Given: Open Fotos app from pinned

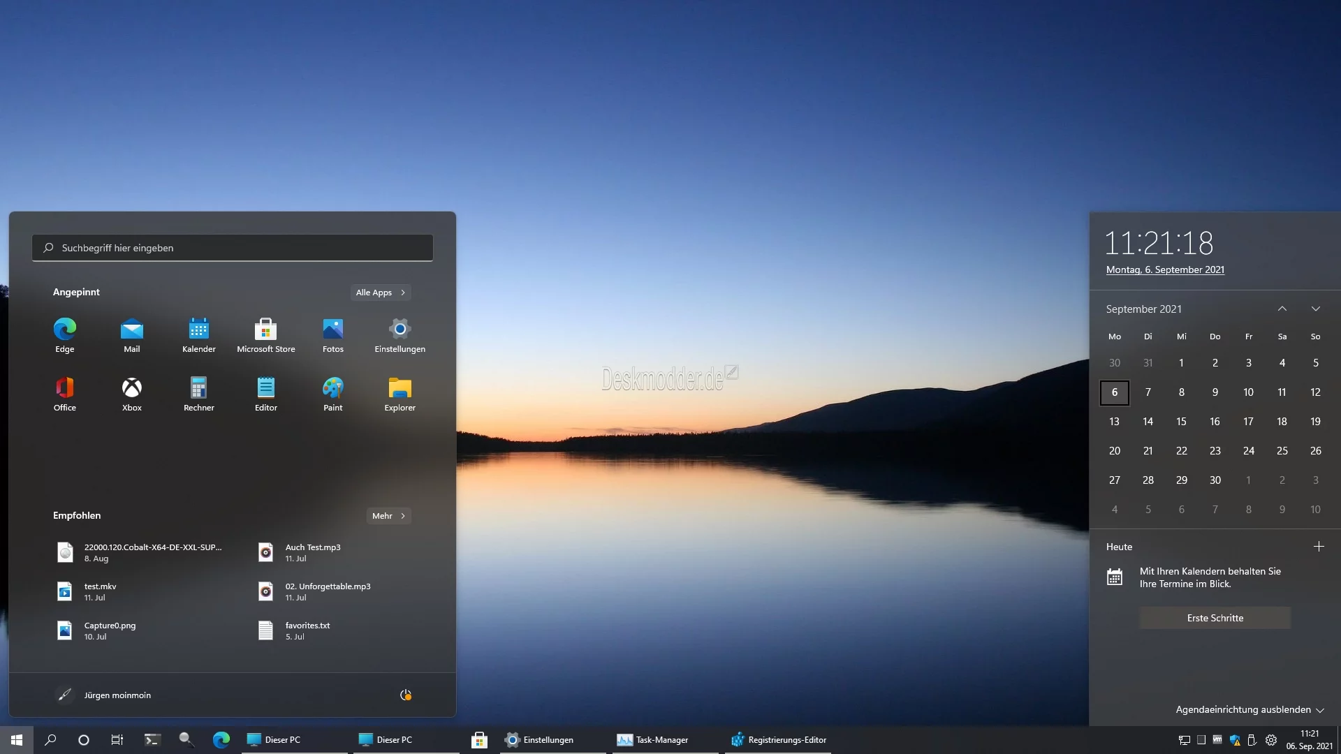Looking at the screenshot, I should click(x=332, y=329).
